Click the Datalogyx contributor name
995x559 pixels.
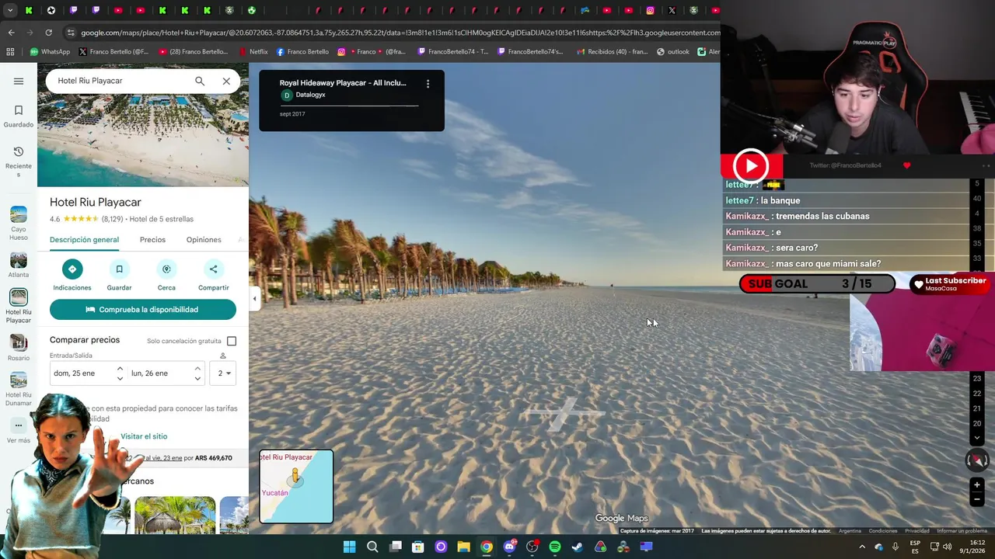311,95
